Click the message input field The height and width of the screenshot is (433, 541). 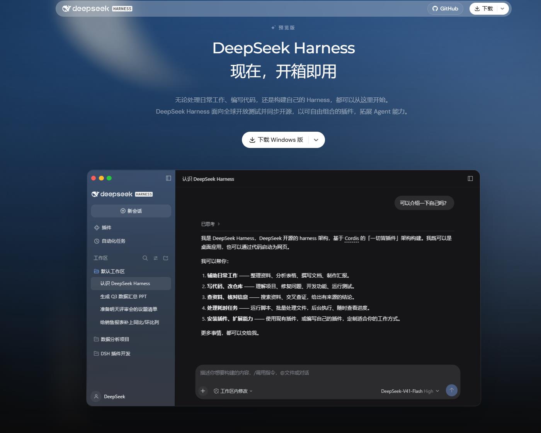328,373
